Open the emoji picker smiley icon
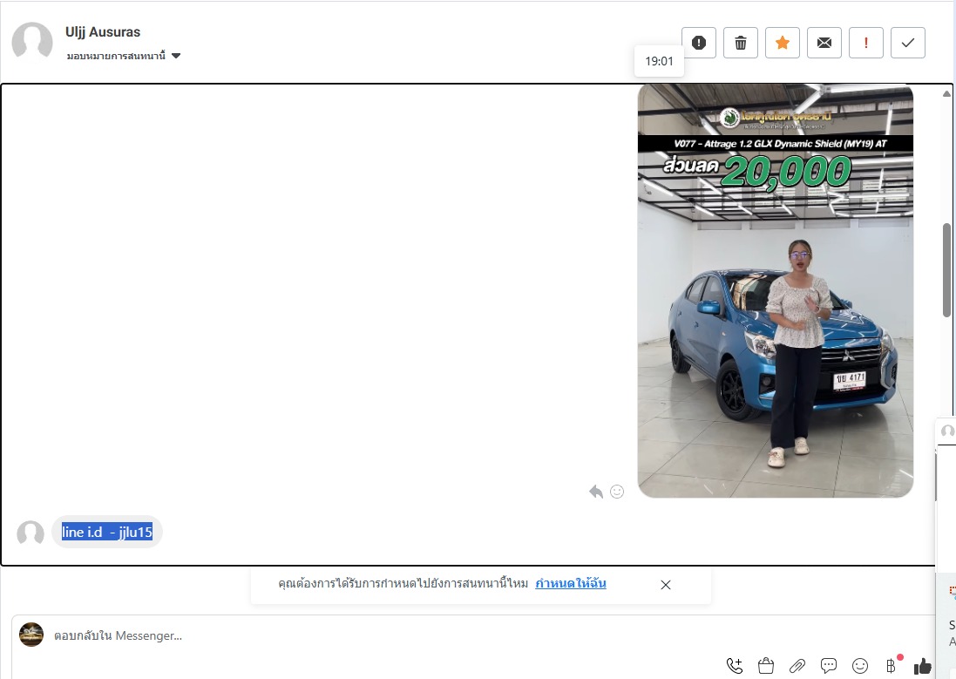956x679 pixels. coord(859,666)
